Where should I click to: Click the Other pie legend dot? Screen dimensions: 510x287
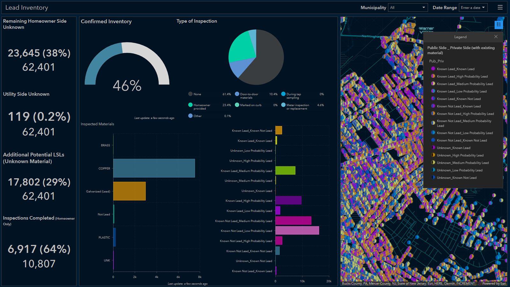(190, 116)
